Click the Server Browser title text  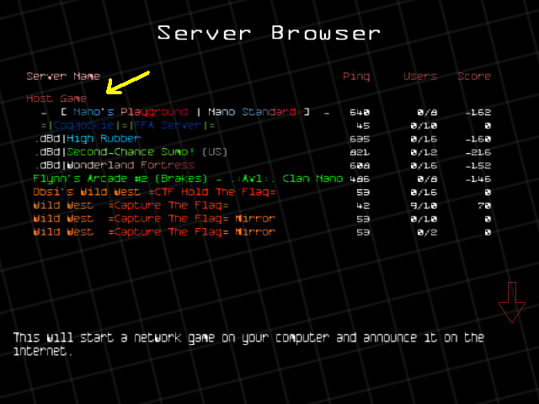269,33
